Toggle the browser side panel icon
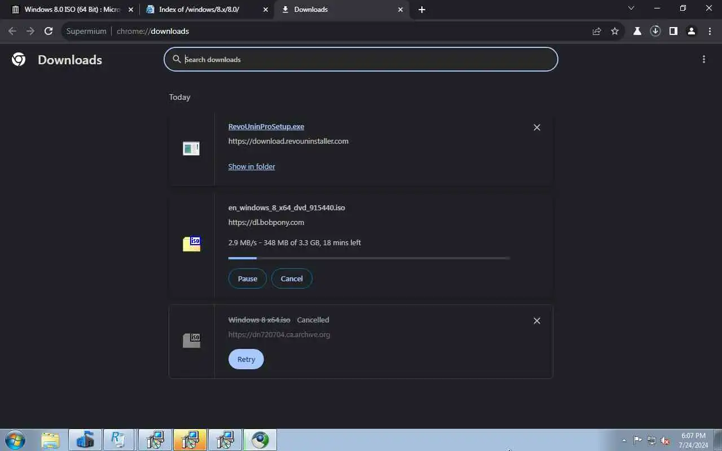 pyautogui.click(x=673, y=31)
